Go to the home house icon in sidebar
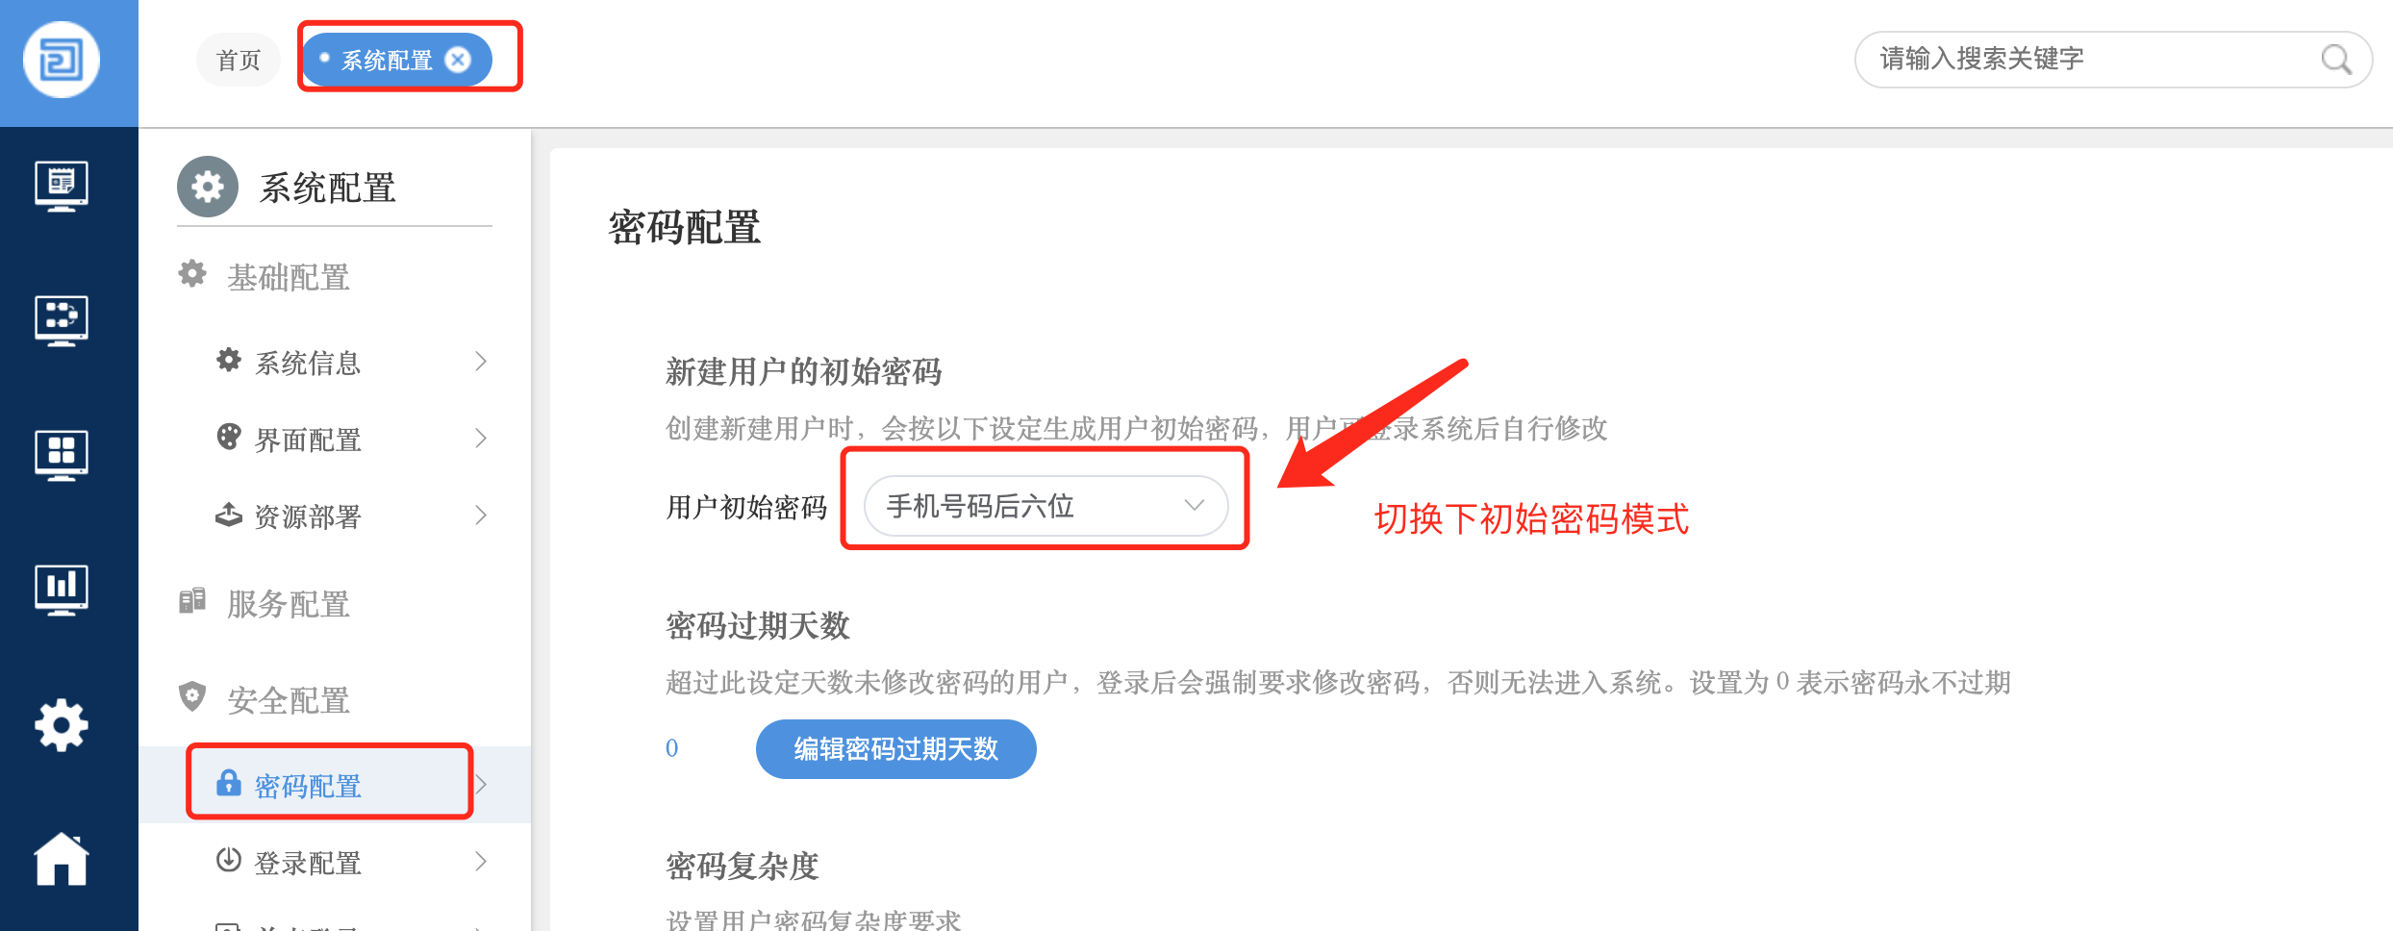 [x=62, y=859]
